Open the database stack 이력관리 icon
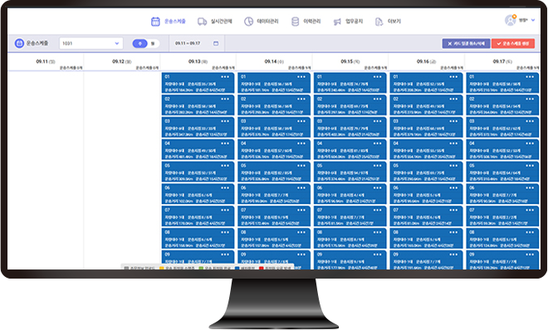Image resolution: width=548 pixels, height=330 pixels. [x=295, y=22]
